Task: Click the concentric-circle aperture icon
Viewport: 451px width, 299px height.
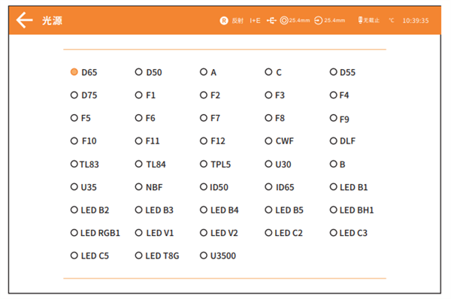Action: pyautogui.click(x=284, y=20)
